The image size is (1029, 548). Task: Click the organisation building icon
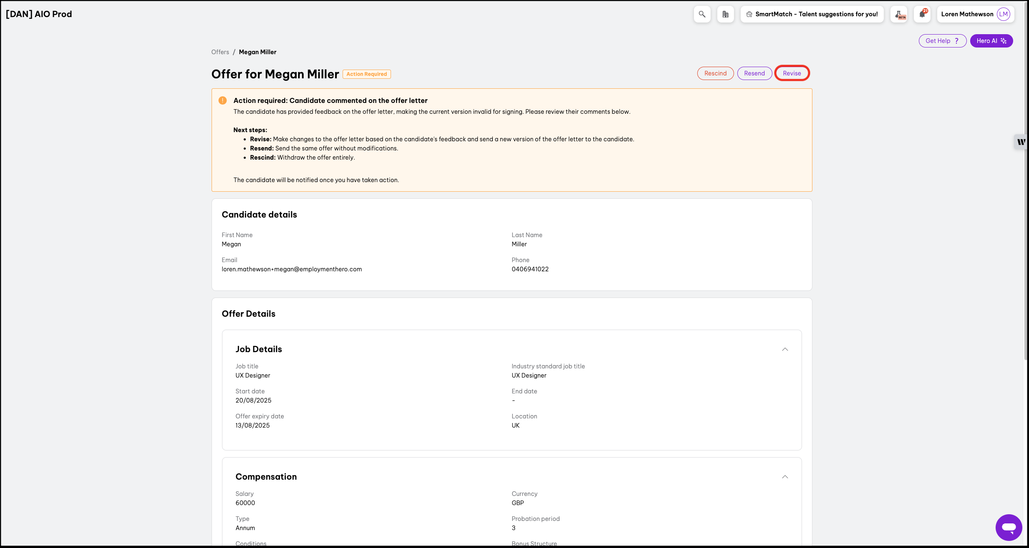coord(725,14)
